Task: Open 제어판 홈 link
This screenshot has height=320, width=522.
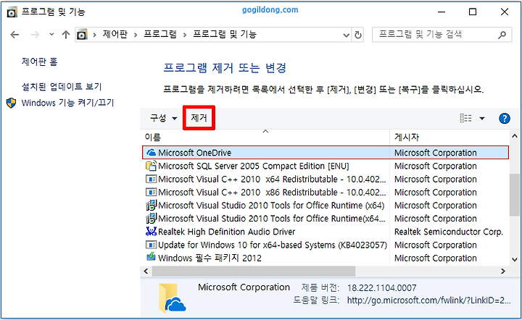Action: coord(40,62)
